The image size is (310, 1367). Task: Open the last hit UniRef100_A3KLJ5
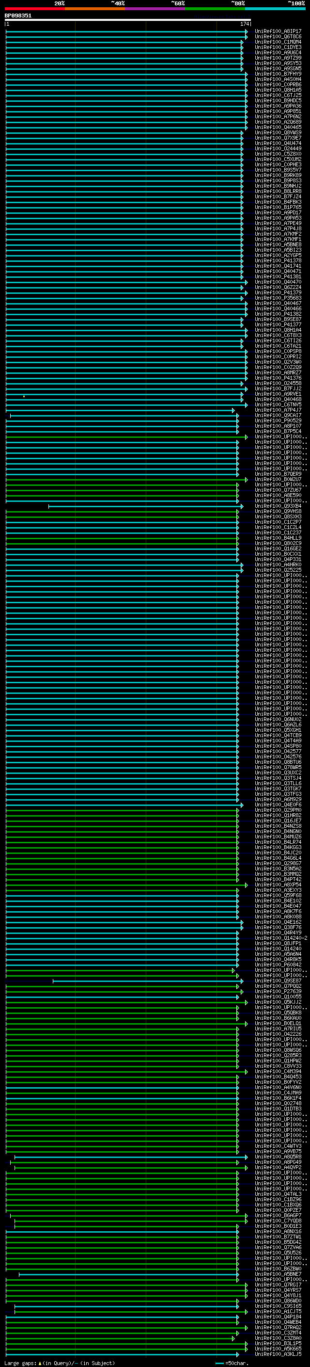click(x=278, y=1354)
